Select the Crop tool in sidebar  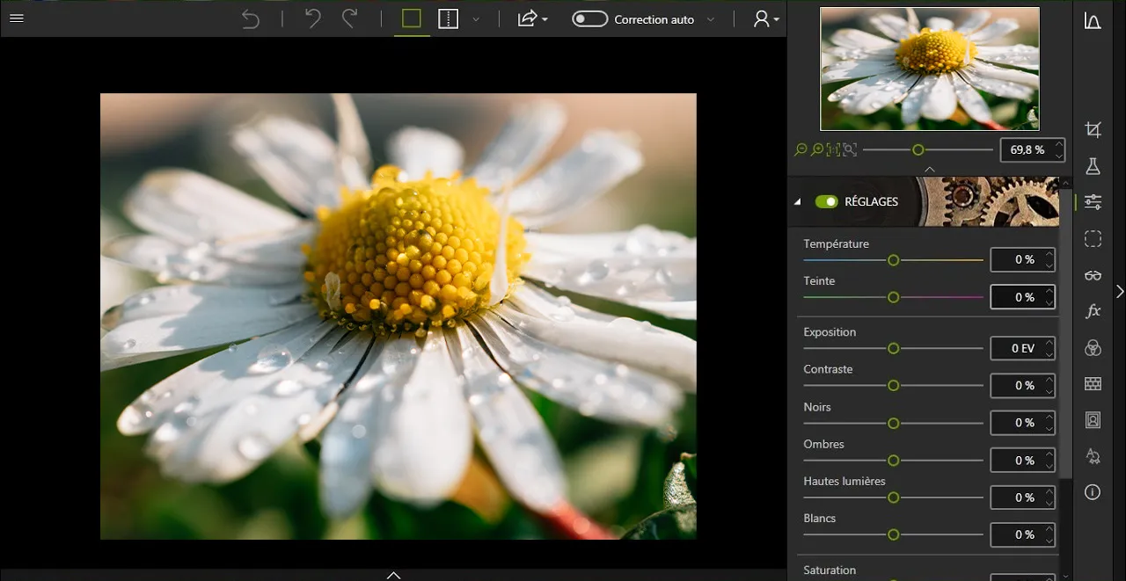pos(1093,130)
